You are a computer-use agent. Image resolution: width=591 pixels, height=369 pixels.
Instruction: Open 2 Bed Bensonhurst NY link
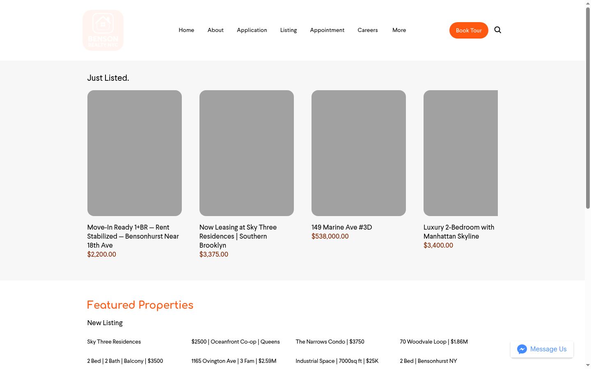pos(428,361)
